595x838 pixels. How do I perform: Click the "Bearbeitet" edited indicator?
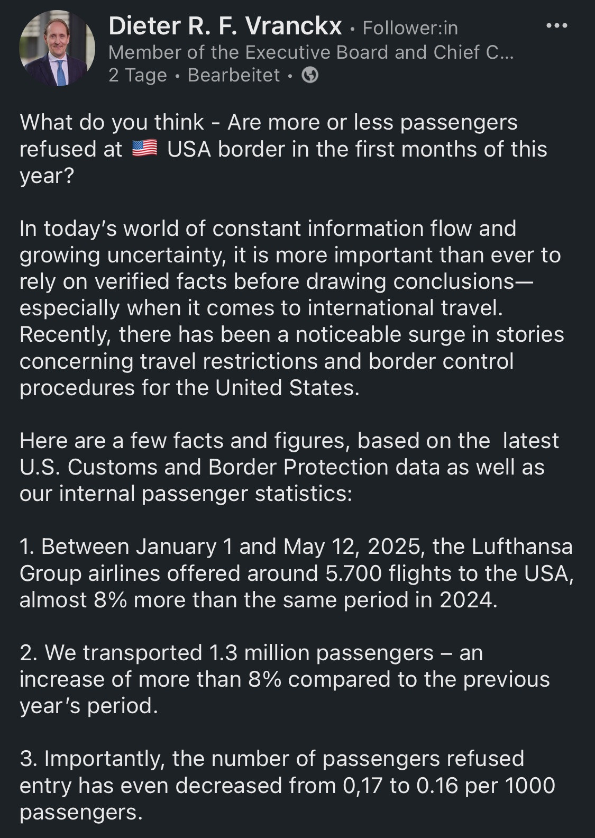pos(233,75)
